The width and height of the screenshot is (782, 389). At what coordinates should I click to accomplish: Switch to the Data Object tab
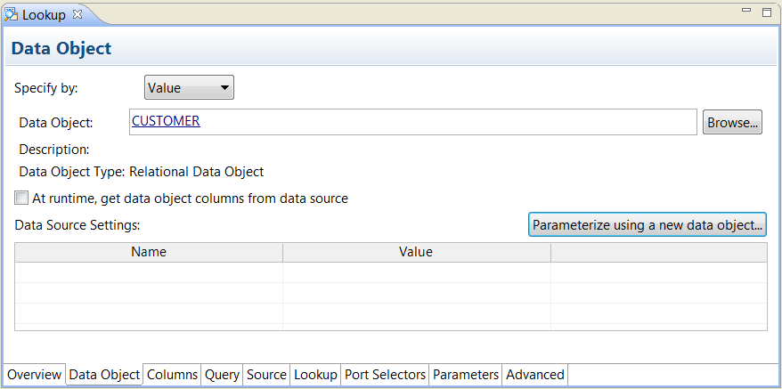(104, 375)
